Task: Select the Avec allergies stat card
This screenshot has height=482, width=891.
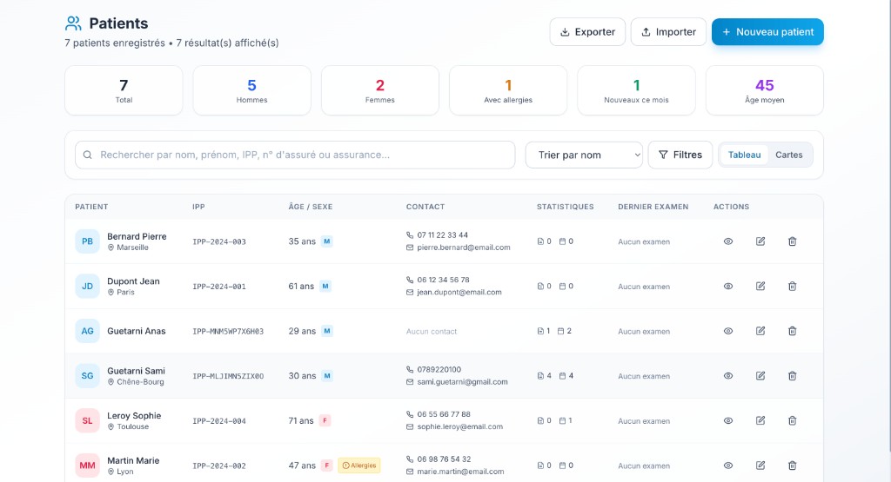Action: [x=508, y=90]
